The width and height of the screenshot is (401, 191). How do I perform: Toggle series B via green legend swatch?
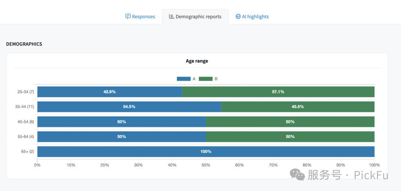point(206,79)
